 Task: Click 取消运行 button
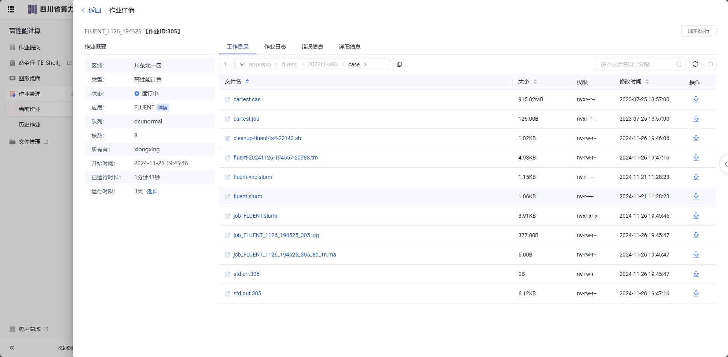(x=699, y=31)
